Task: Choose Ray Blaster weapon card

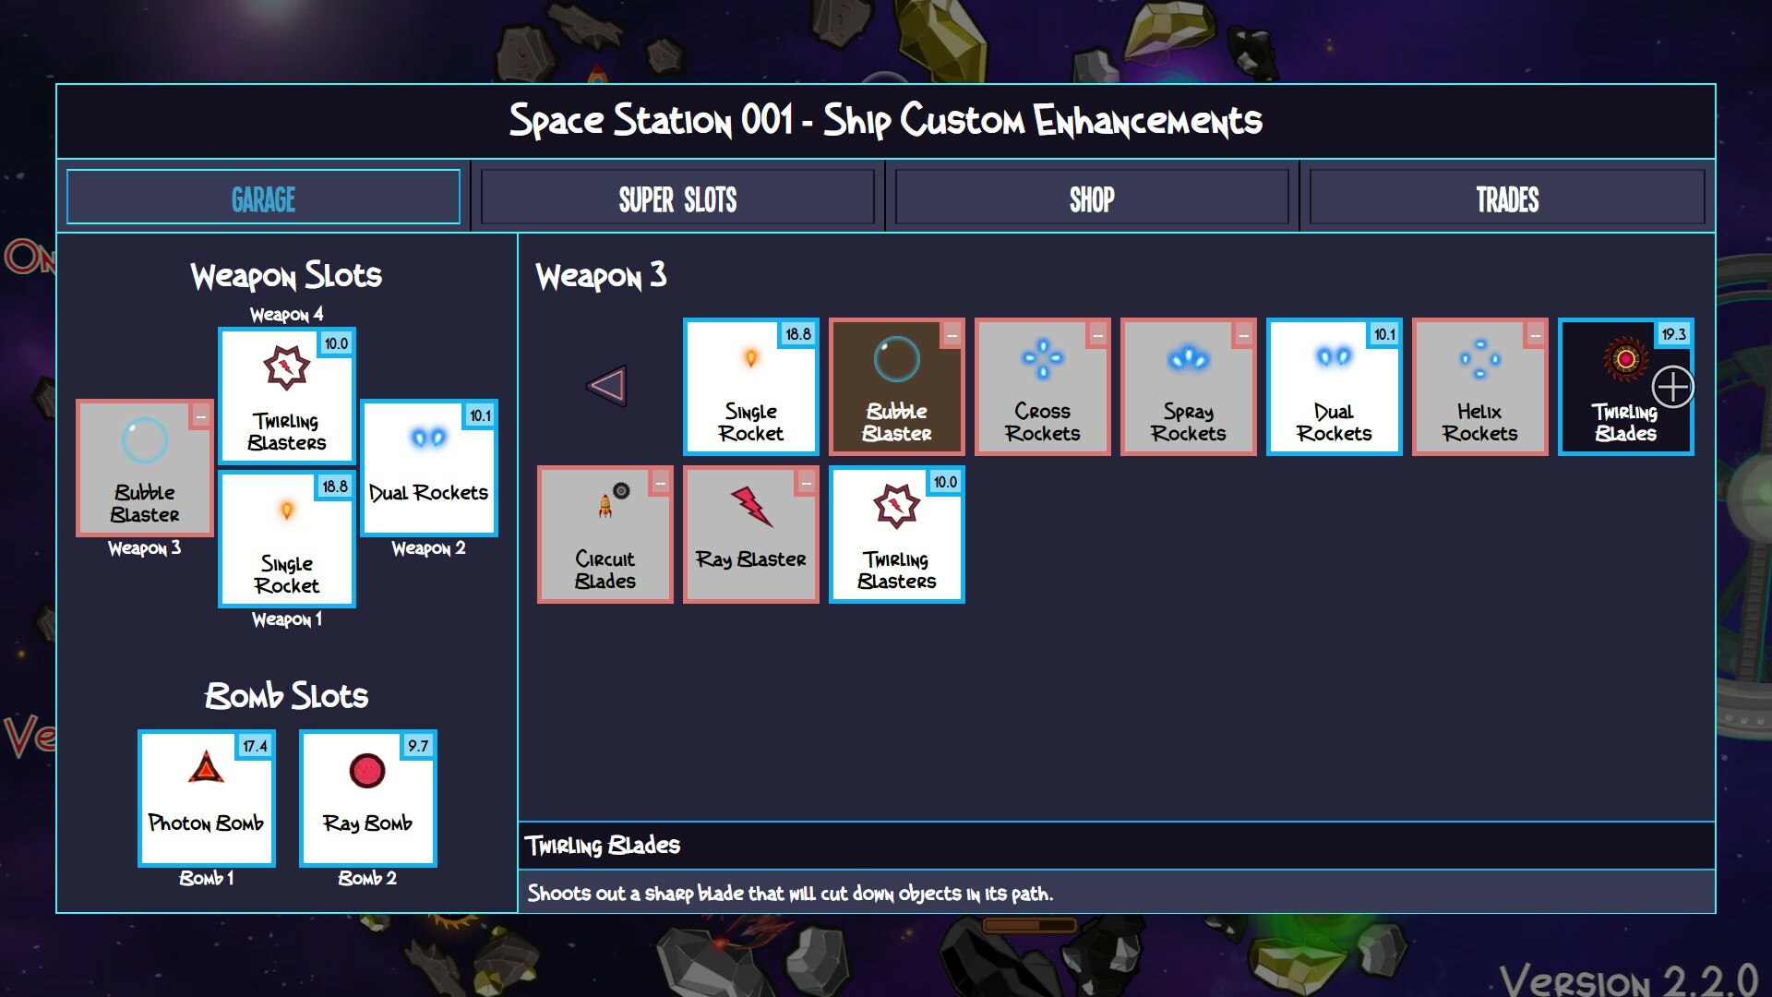Action: (x=751, y=535)
